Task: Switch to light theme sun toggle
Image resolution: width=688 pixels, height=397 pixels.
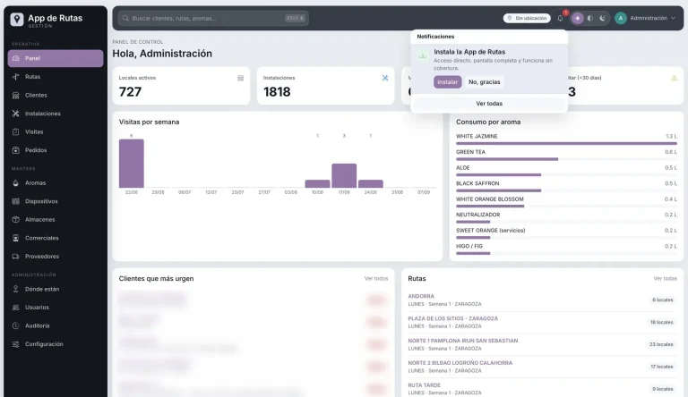Action: tap(578, 19)
